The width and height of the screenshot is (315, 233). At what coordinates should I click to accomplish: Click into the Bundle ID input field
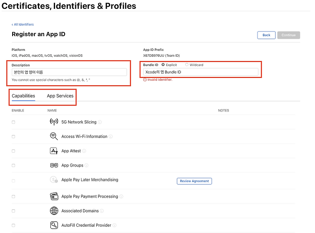pyautogui.click(x=201, y=72)
